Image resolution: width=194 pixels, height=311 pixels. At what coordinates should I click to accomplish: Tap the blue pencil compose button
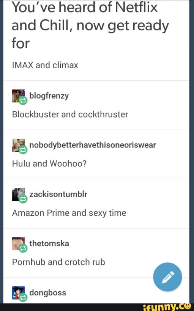167,277
